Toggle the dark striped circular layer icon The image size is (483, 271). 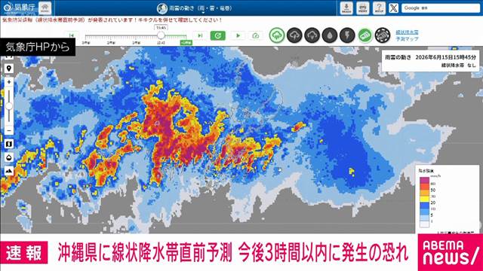click(383, 35)
